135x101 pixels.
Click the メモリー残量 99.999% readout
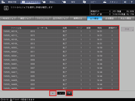(x=124, y=11)
